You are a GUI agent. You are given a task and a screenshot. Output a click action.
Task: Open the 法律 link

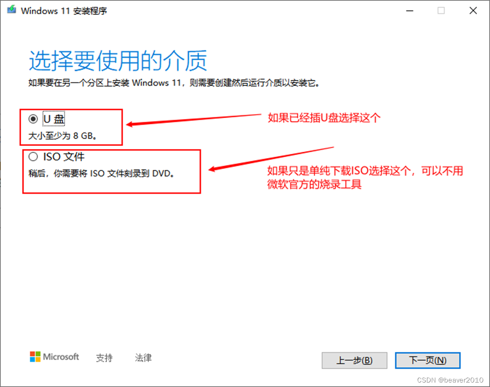pyautogui.click(x=143, y=358)
